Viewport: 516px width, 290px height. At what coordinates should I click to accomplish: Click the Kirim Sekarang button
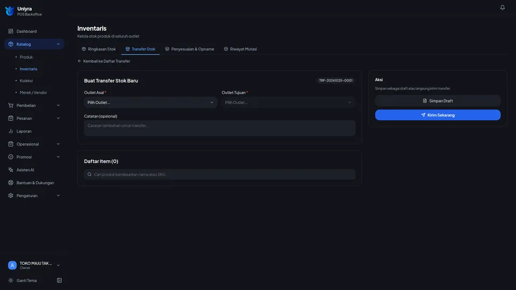(438, 115)
